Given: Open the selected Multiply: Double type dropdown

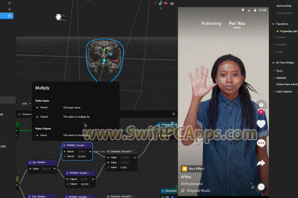Looking at the screenshot, I should point(85,145).
